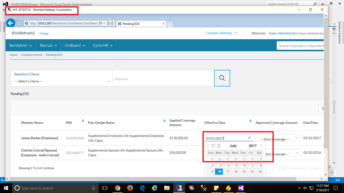344x193 pixels.
Task: Select July 11 in the calendar
Action: pyautogui.click(x=228, y=172)
